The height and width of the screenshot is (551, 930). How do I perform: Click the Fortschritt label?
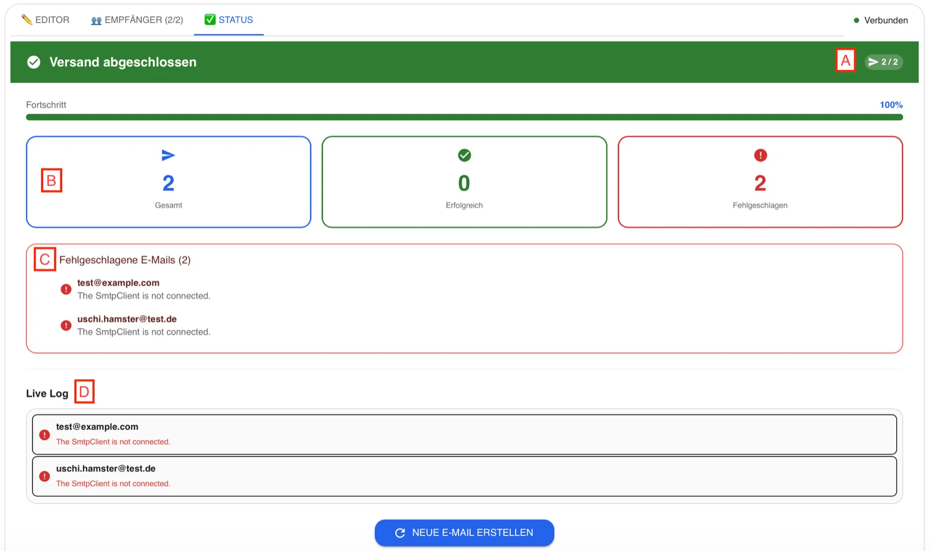46,105
